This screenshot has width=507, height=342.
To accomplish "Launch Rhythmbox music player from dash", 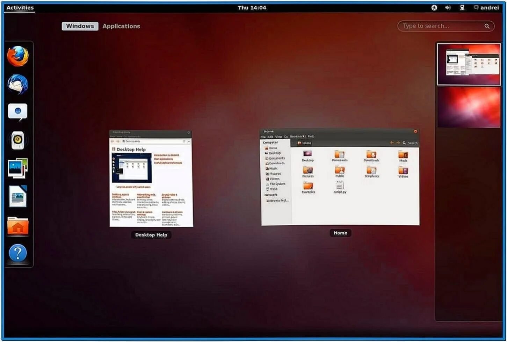I will (x=18, y=140).
